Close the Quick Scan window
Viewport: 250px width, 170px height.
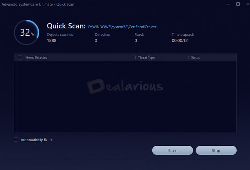point(248,4)
